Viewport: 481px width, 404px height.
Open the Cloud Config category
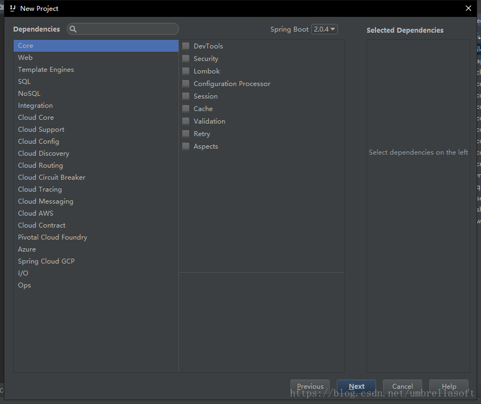[x=96, y=142]
